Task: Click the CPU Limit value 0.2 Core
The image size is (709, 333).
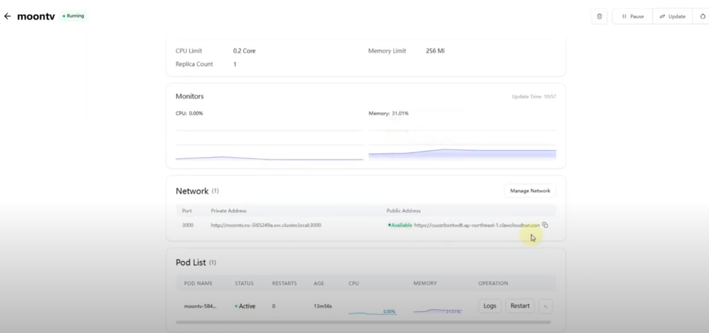Action: click(244, 51)
